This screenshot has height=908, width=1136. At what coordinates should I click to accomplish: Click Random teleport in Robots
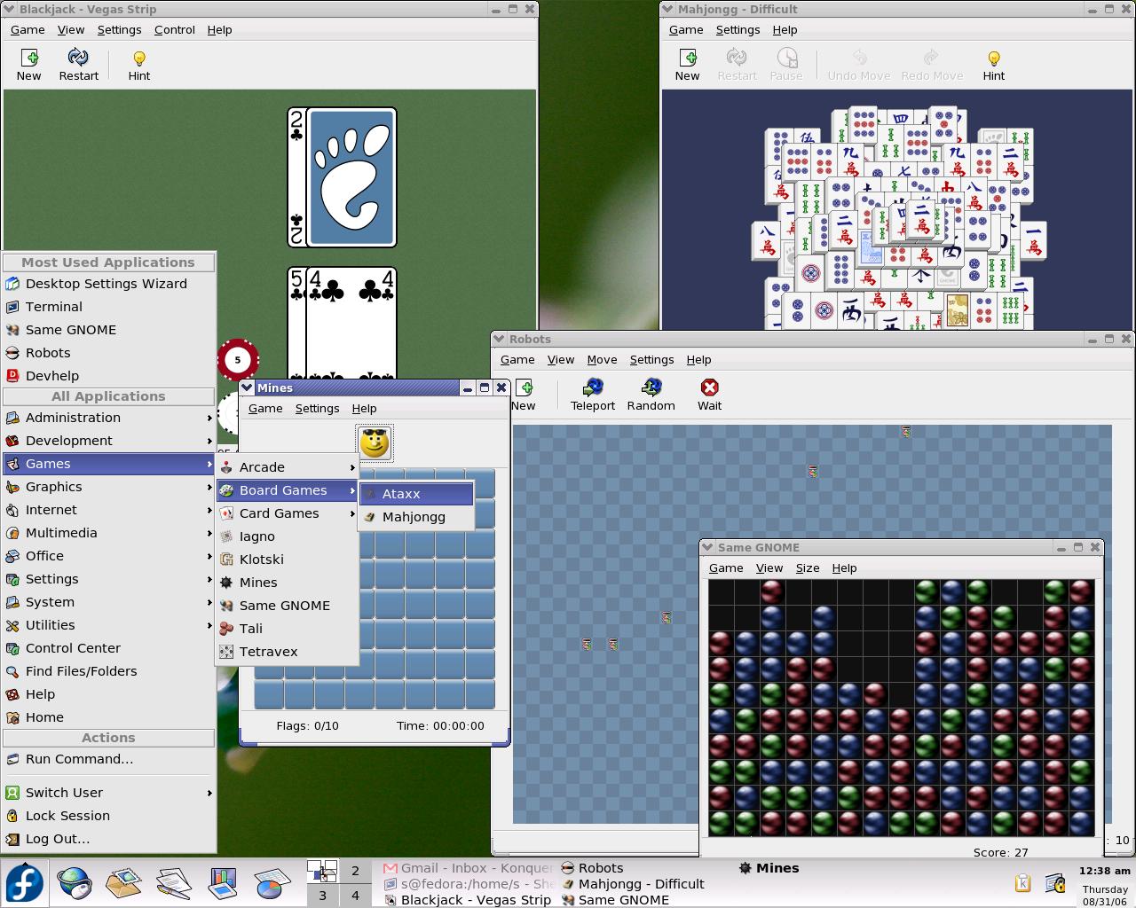(x=651, y=395)
